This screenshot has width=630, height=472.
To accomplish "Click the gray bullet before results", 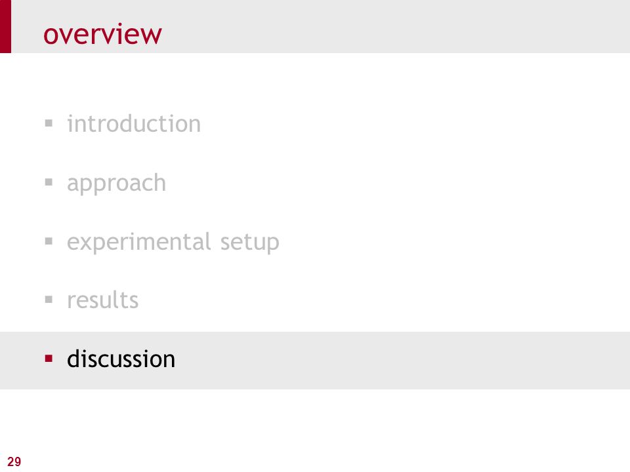I will point(49,300).
